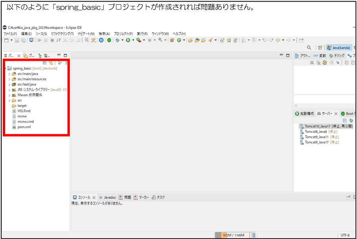Click the garbage collector trash icon
This screenshot has height=239, width=357.
pyautogui.click(x=254, y=235)
